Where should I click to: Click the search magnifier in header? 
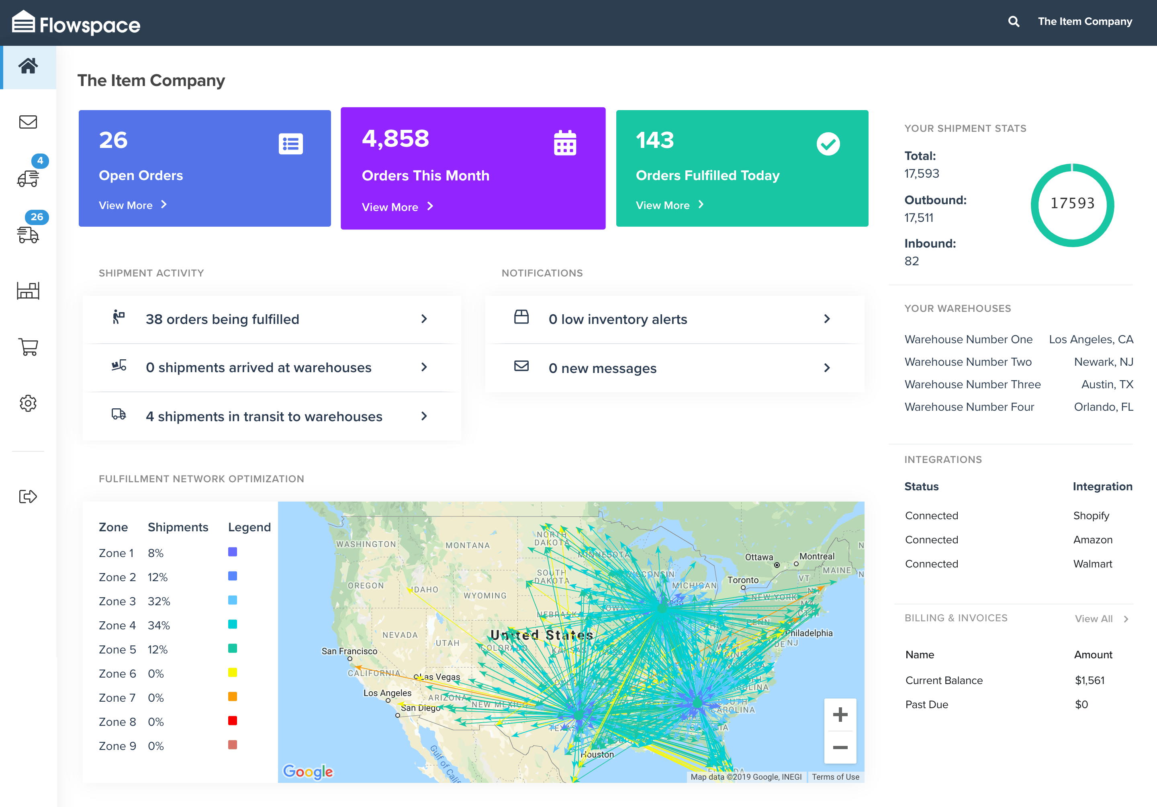pos(1014,22)
